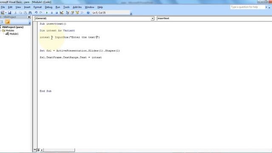Click the Break pause icon
Screen dimensions: 272x153
(x=52, y=13)
